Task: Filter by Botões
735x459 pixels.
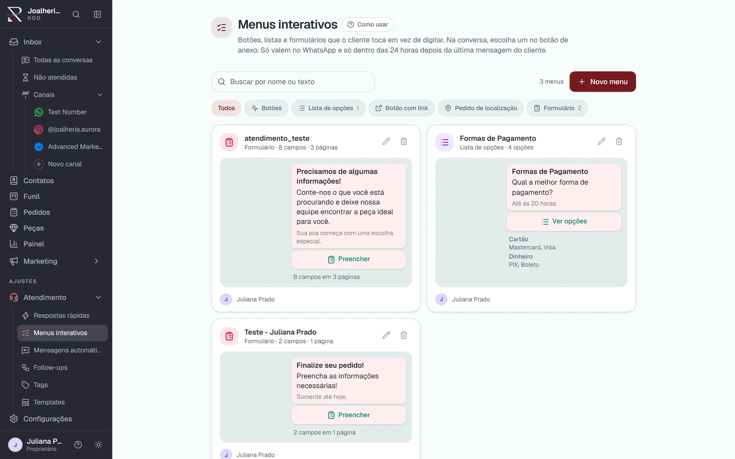Action: click(x=266, y=108)
